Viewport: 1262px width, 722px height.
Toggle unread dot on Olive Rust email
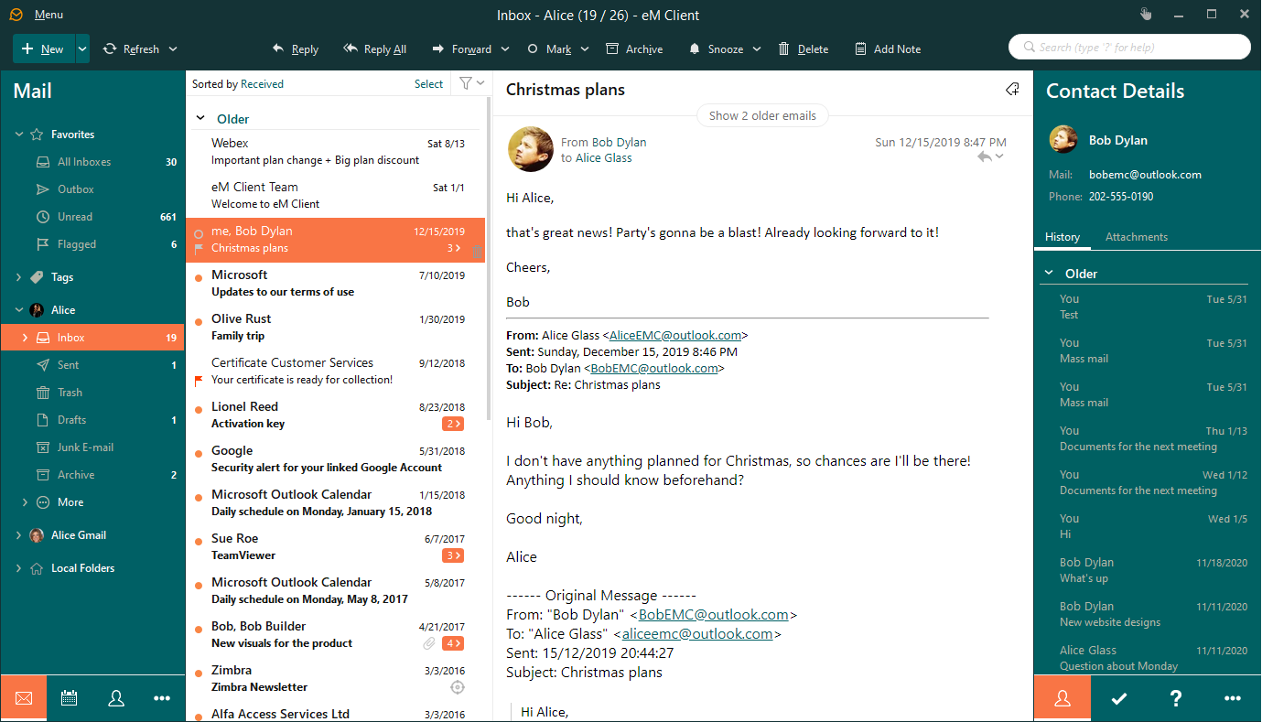coord(199,321)
